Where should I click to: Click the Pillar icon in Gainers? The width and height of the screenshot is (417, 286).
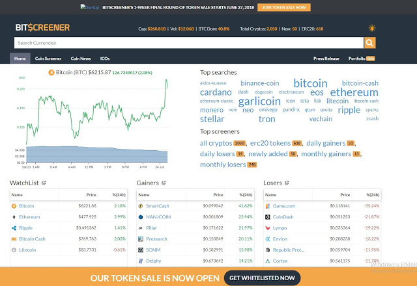click(x=141, y=228)
